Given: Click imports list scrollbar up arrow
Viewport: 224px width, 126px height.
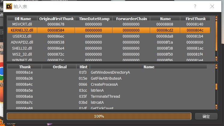Looking at the screenshot, I should 216,66.
